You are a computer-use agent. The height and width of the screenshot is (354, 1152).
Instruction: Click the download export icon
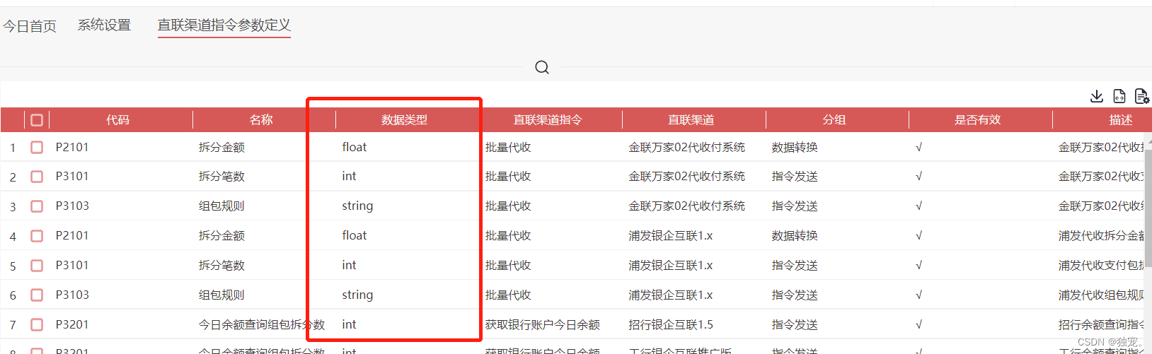click(1096, 96)
